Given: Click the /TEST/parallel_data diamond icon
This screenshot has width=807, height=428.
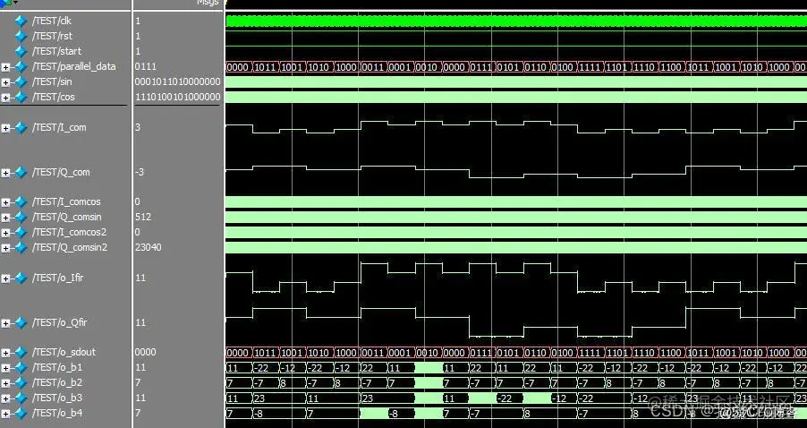Looking at the screenshot, I should tap(21, 66).
